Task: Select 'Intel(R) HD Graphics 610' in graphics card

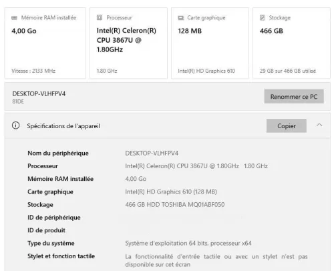Action: (x=206, y=71)
